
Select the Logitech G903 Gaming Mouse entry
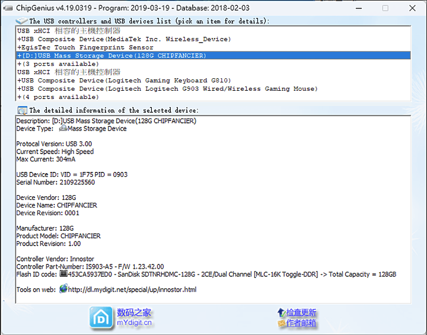tap(213, 89)
